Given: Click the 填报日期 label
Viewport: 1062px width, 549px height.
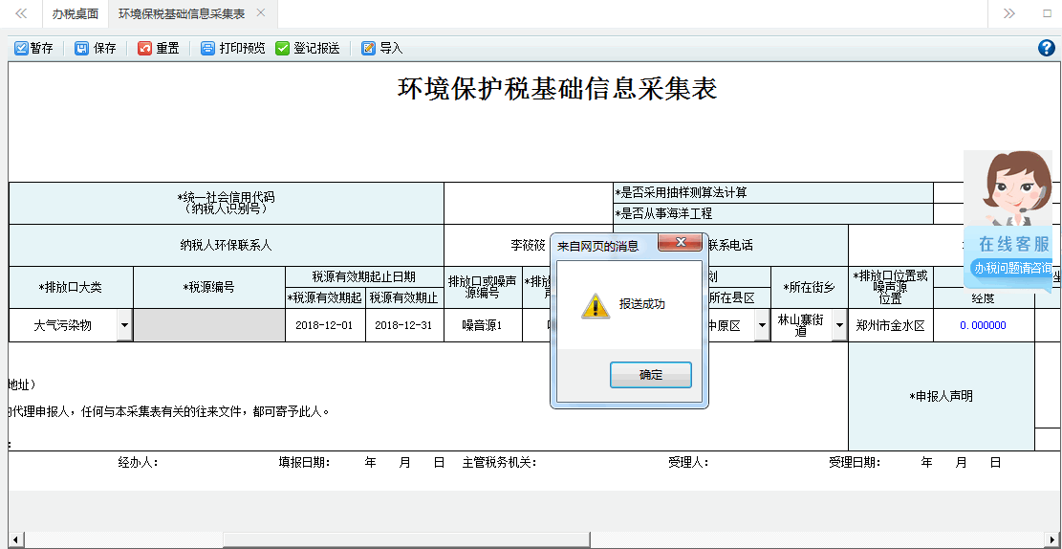Looking at the screenshot, I should point(304,463).
